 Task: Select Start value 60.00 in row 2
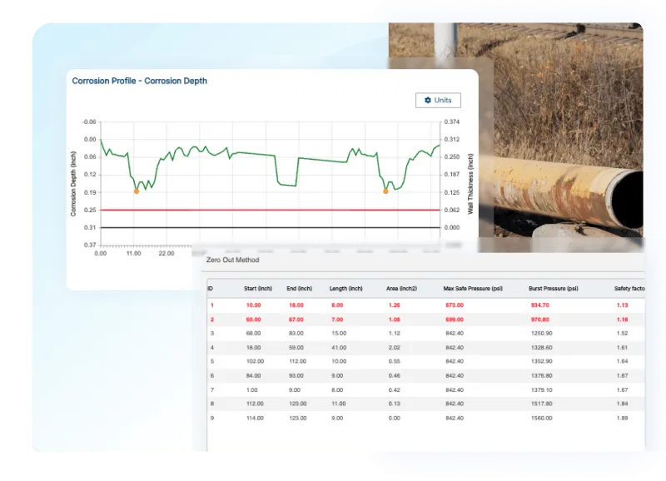click(254, 320)
